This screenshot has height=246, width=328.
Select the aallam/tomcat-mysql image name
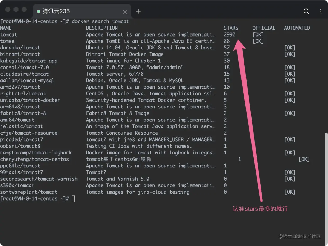[27, 80]
